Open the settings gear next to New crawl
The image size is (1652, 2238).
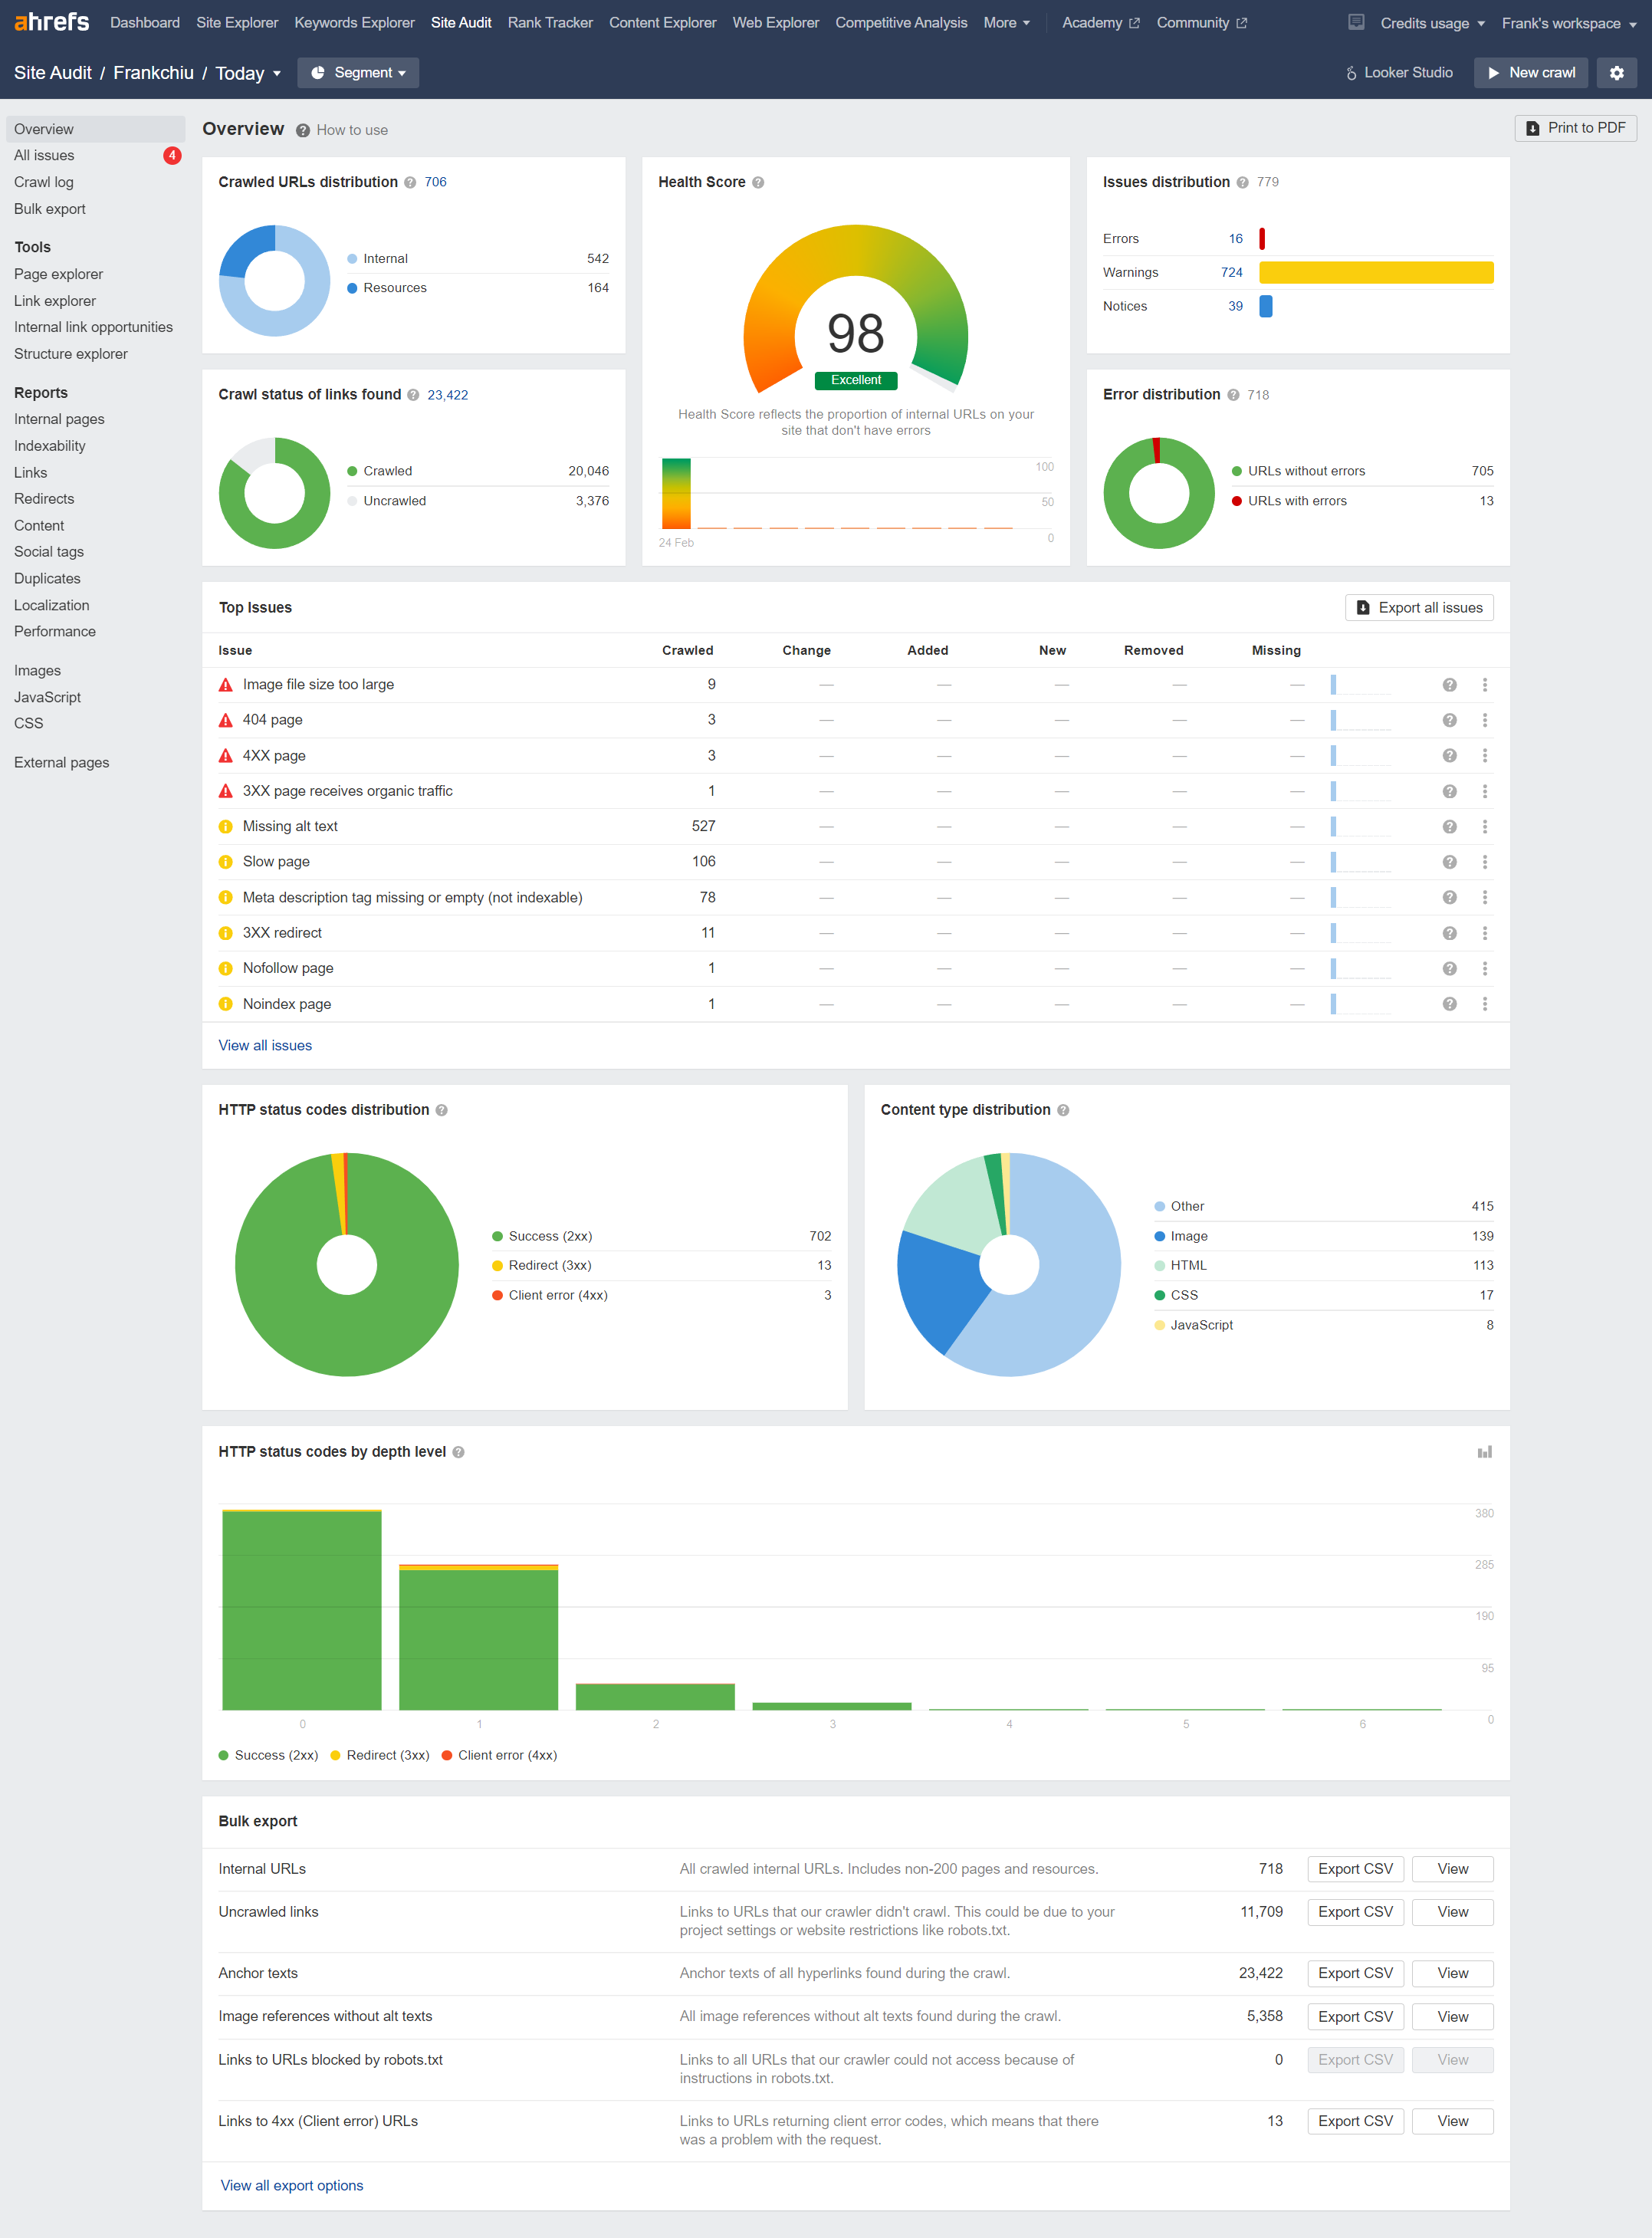pyautogui.click(x=1616, y=73)
